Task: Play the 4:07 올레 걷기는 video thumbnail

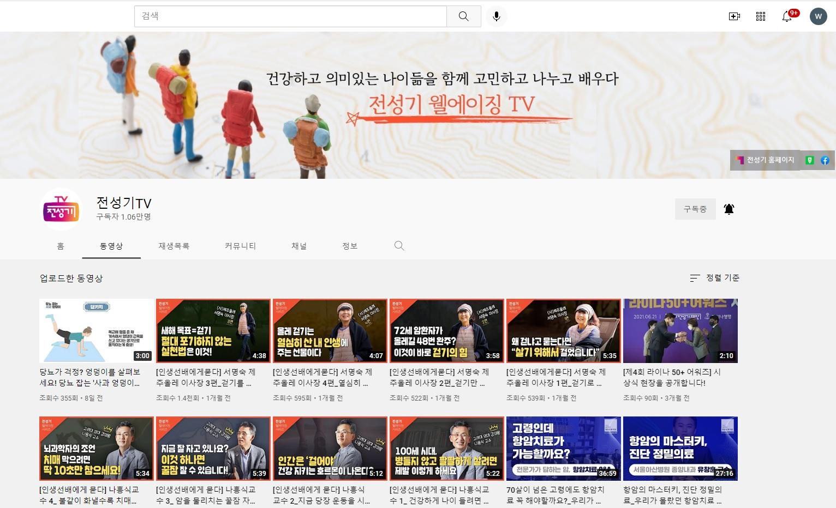Action: [330, 330]
